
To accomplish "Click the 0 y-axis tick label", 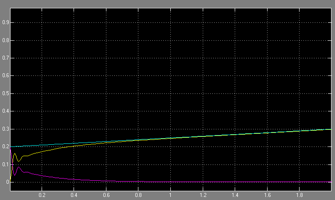I will (7, 182).
